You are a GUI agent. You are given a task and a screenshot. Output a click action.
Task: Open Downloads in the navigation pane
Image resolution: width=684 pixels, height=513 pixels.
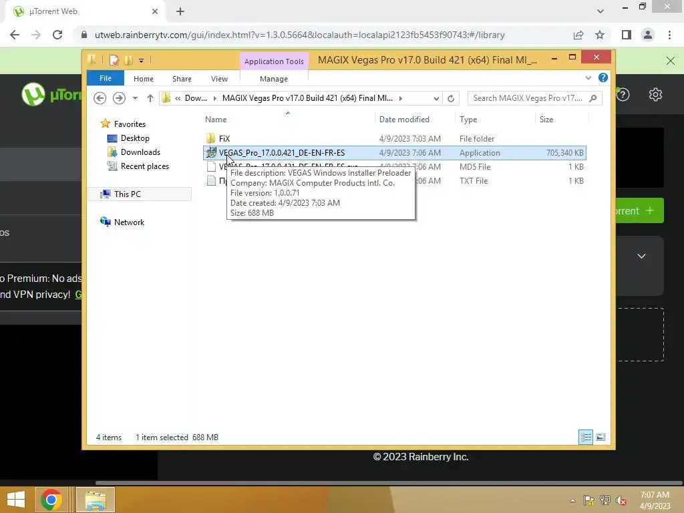click(140, 152)
